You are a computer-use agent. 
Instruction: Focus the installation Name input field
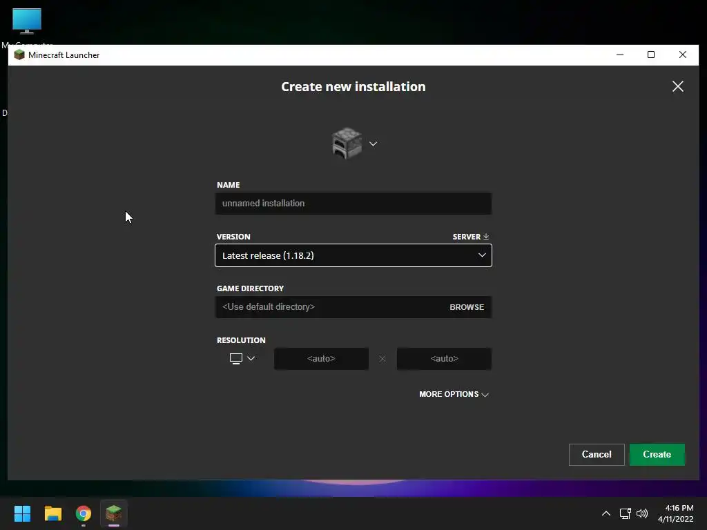(353, 204)
